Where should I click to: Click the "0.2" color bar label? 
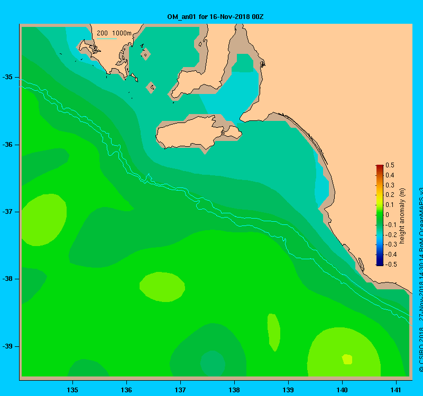click(390, 195)
